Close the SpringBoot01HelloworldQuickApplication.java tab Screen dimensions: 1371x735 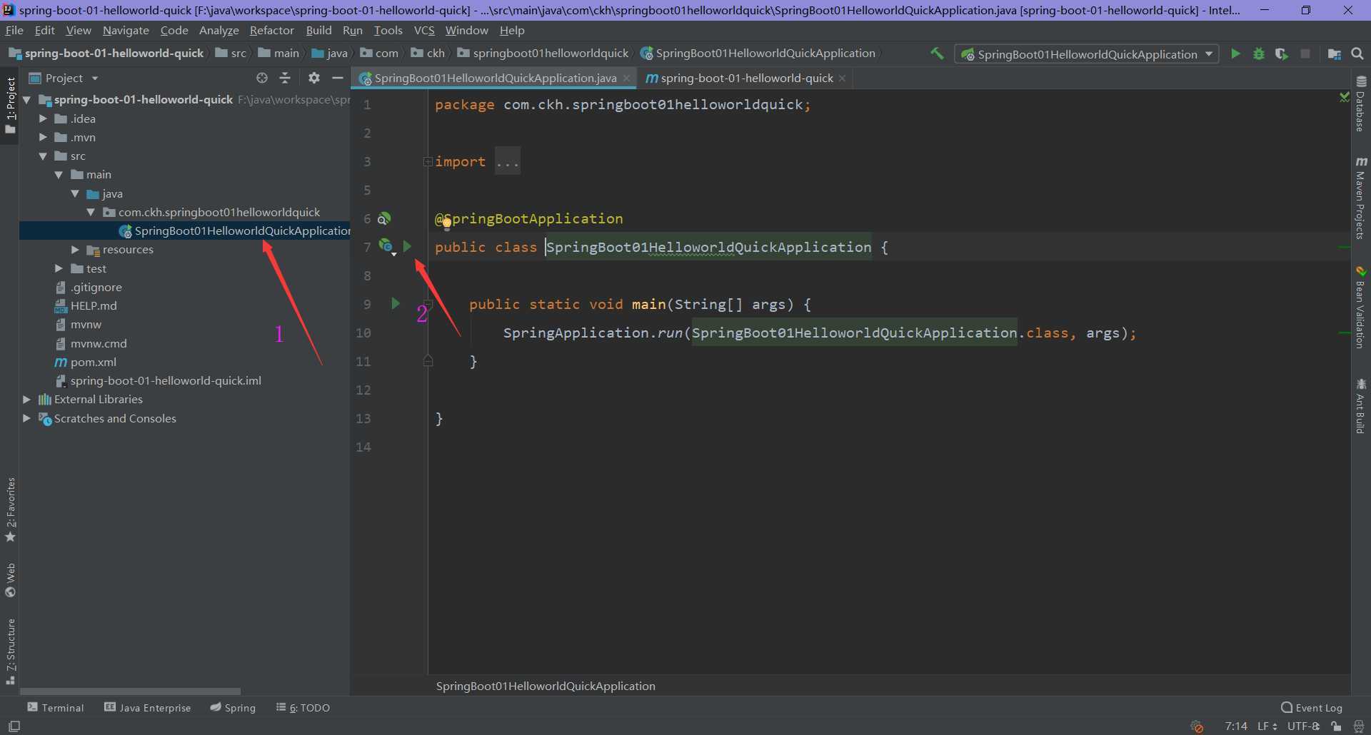[626, 78]
